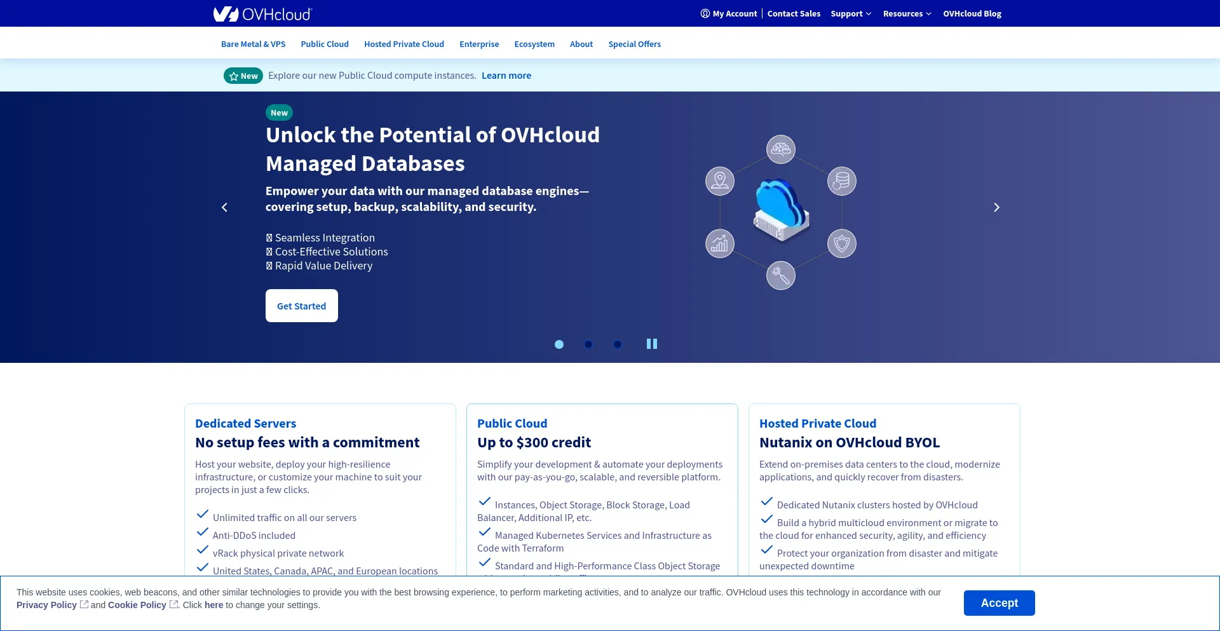Click 'No setup fees with a commitment' text
Image resolution: width=1220 pixels, height=631 pixels.
tap(307, 442)
